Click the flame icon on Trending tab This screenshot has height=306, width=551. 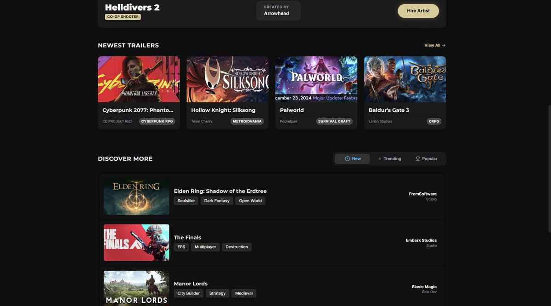(x=380, y=159)
